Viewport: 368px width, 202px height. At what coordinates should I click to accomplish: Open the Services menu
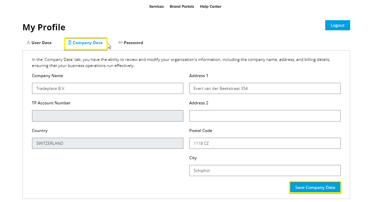(156, 6)
